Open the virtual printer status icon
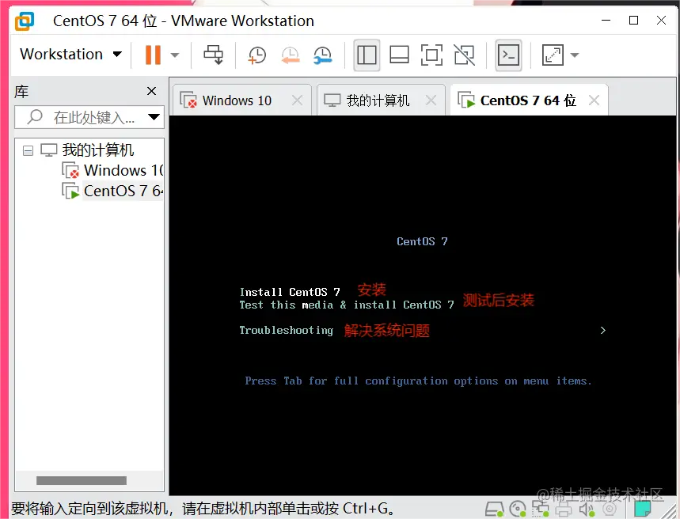The width and height of the screenshot is (680, 519). click(564, 510)
